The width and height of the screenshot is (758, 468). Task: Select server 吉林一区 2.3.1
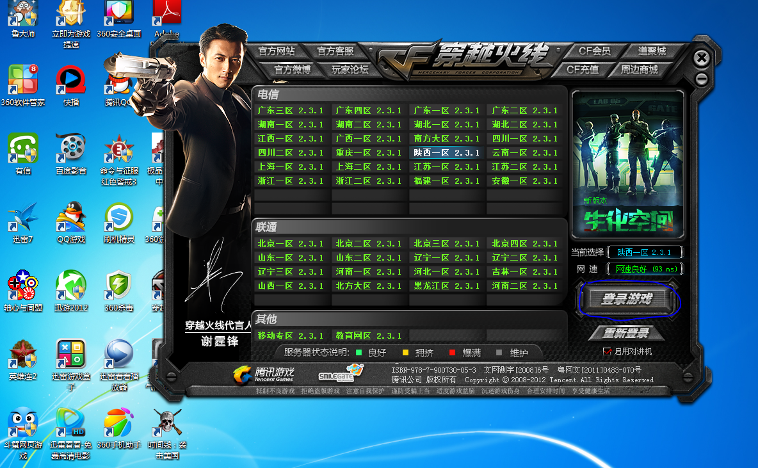pos(525,271)
